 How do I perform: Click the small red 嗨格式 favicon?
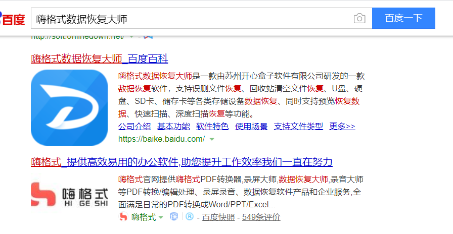123,217
